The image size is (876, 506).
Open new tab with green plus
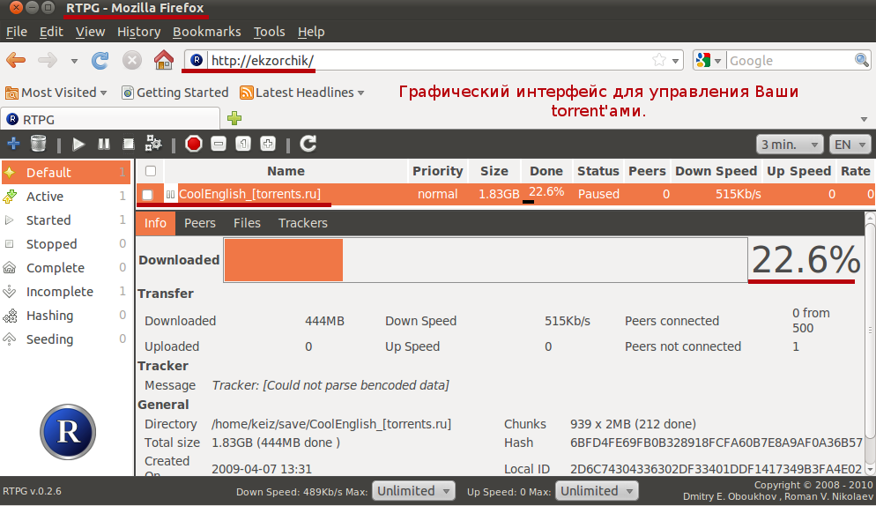[234, 118]
